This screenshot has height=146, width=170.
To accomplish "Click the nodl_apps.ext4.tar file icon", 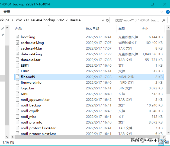I will point(18,99).
